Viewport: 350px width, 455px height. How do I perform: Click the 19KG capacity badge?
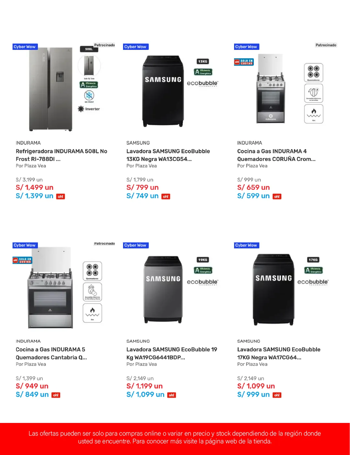pyautogui.click(x=203, y=260)
